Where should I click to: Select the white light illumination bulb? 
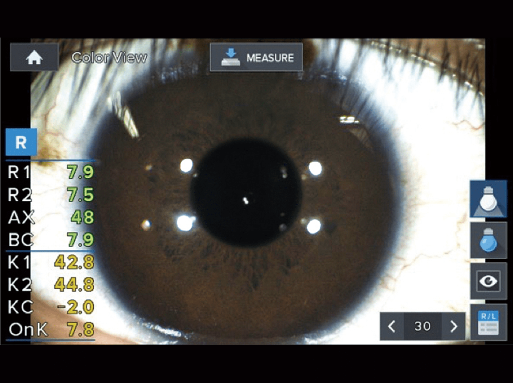point(488,199)
